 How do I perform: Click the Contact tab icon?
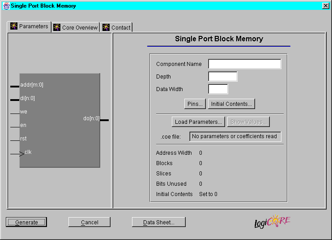(x=106, y=28)
